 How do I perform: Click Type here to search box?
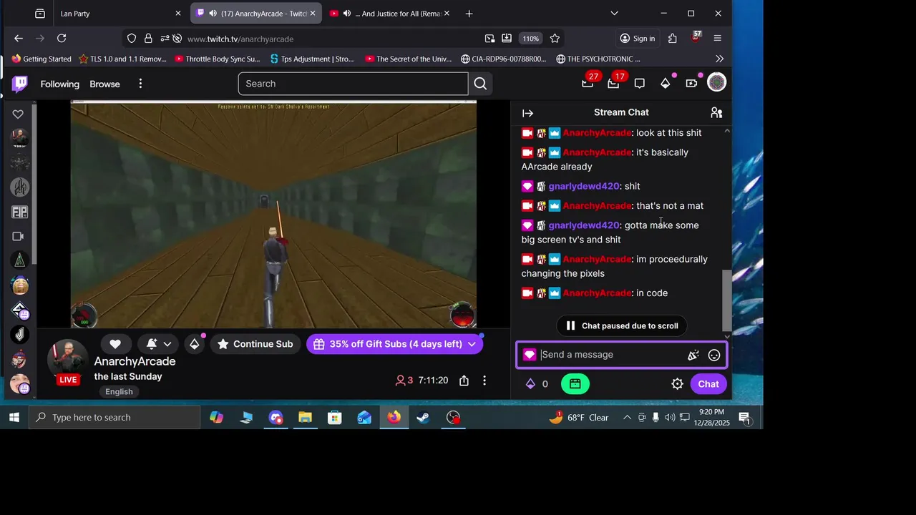[114, 417]
